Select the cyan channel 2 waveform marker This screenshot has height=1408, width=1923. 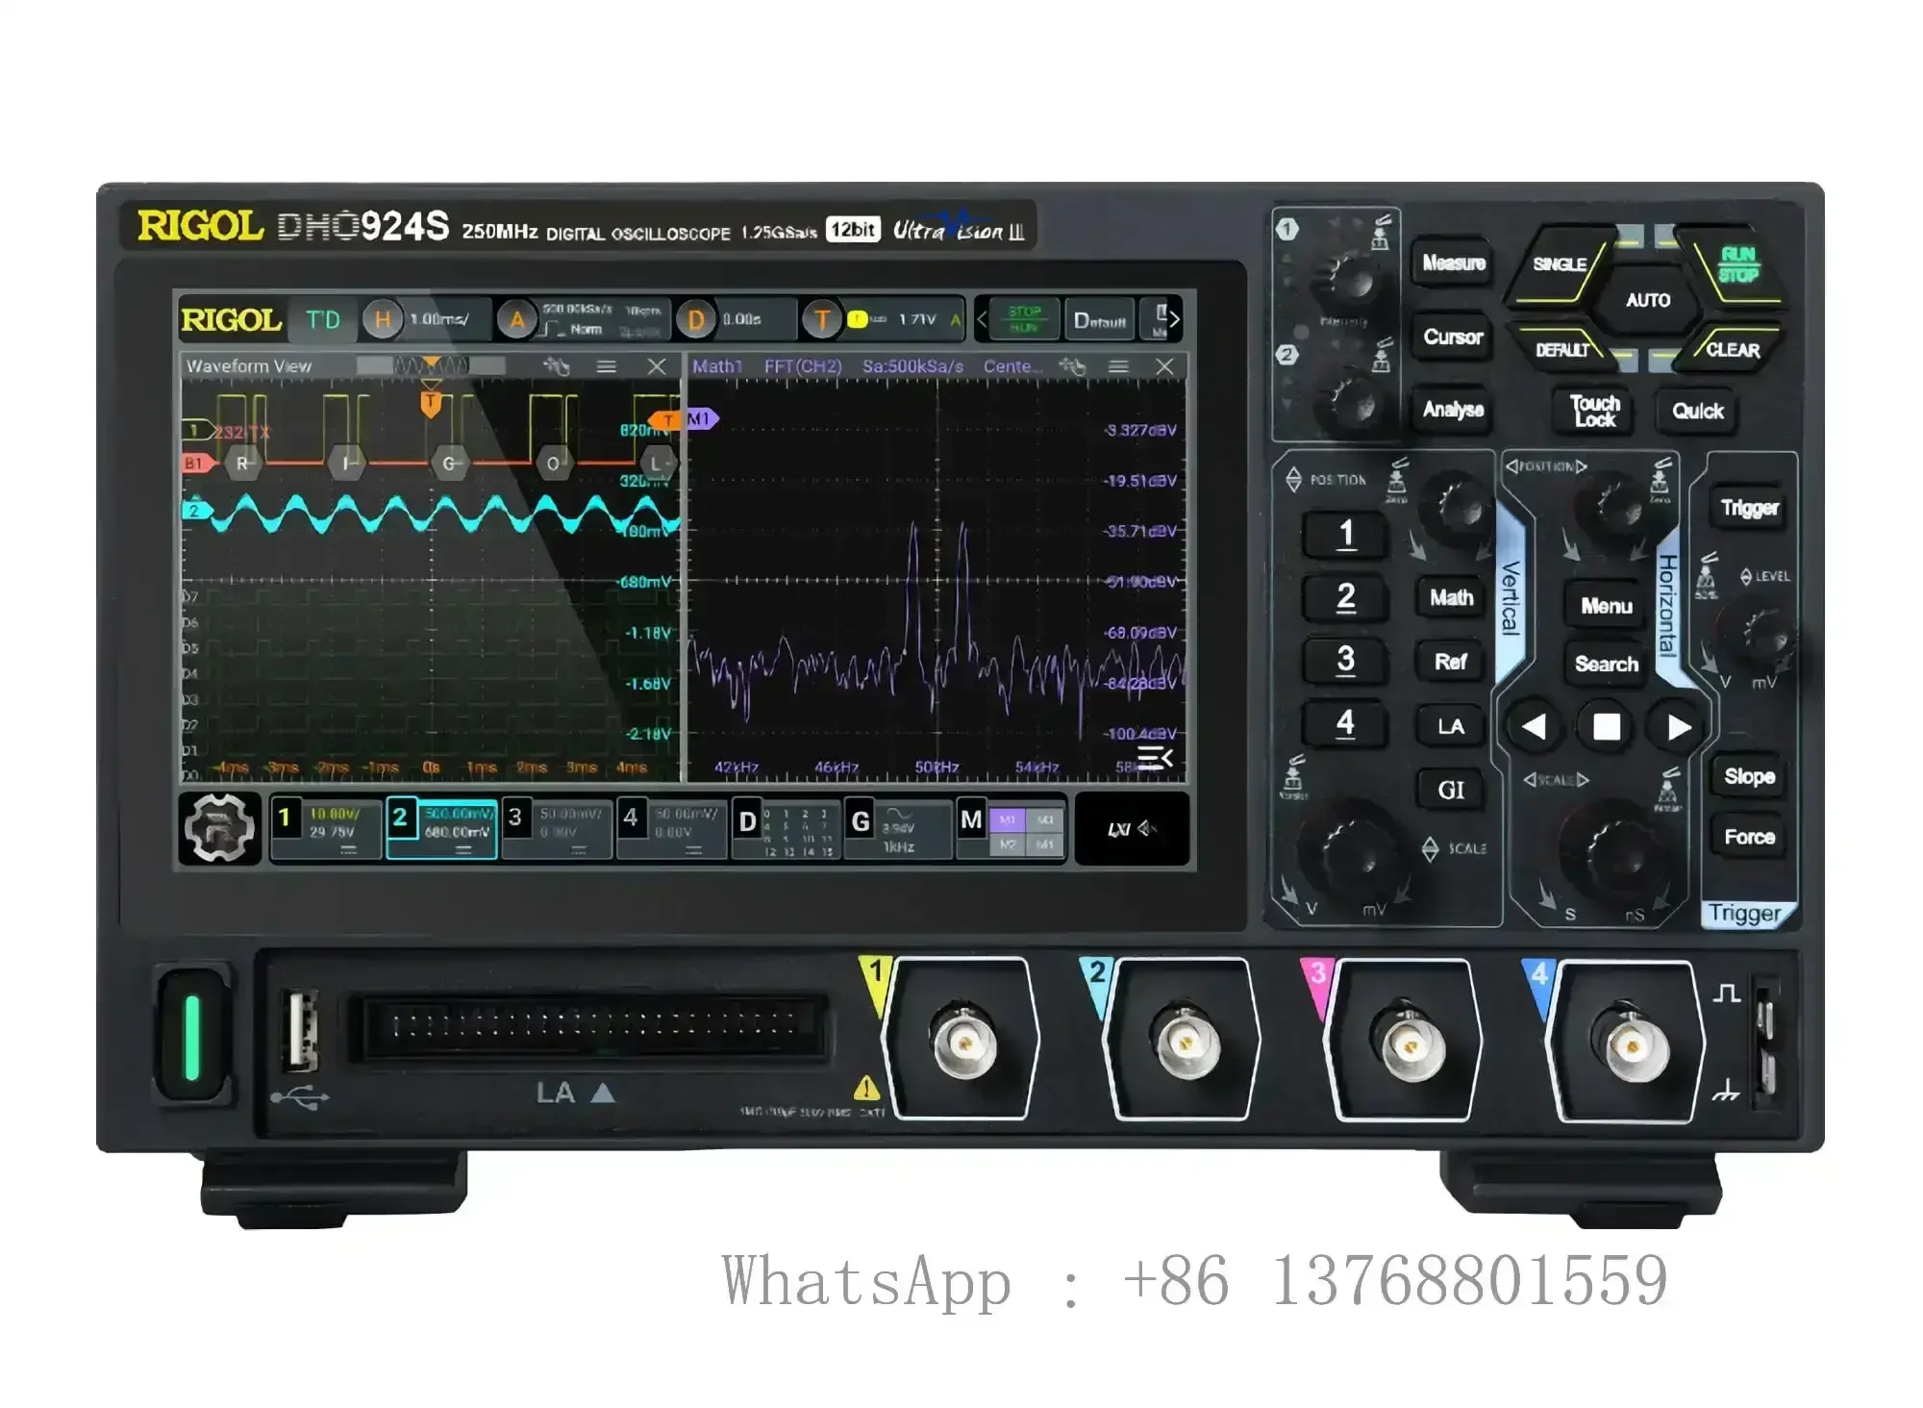196,511
